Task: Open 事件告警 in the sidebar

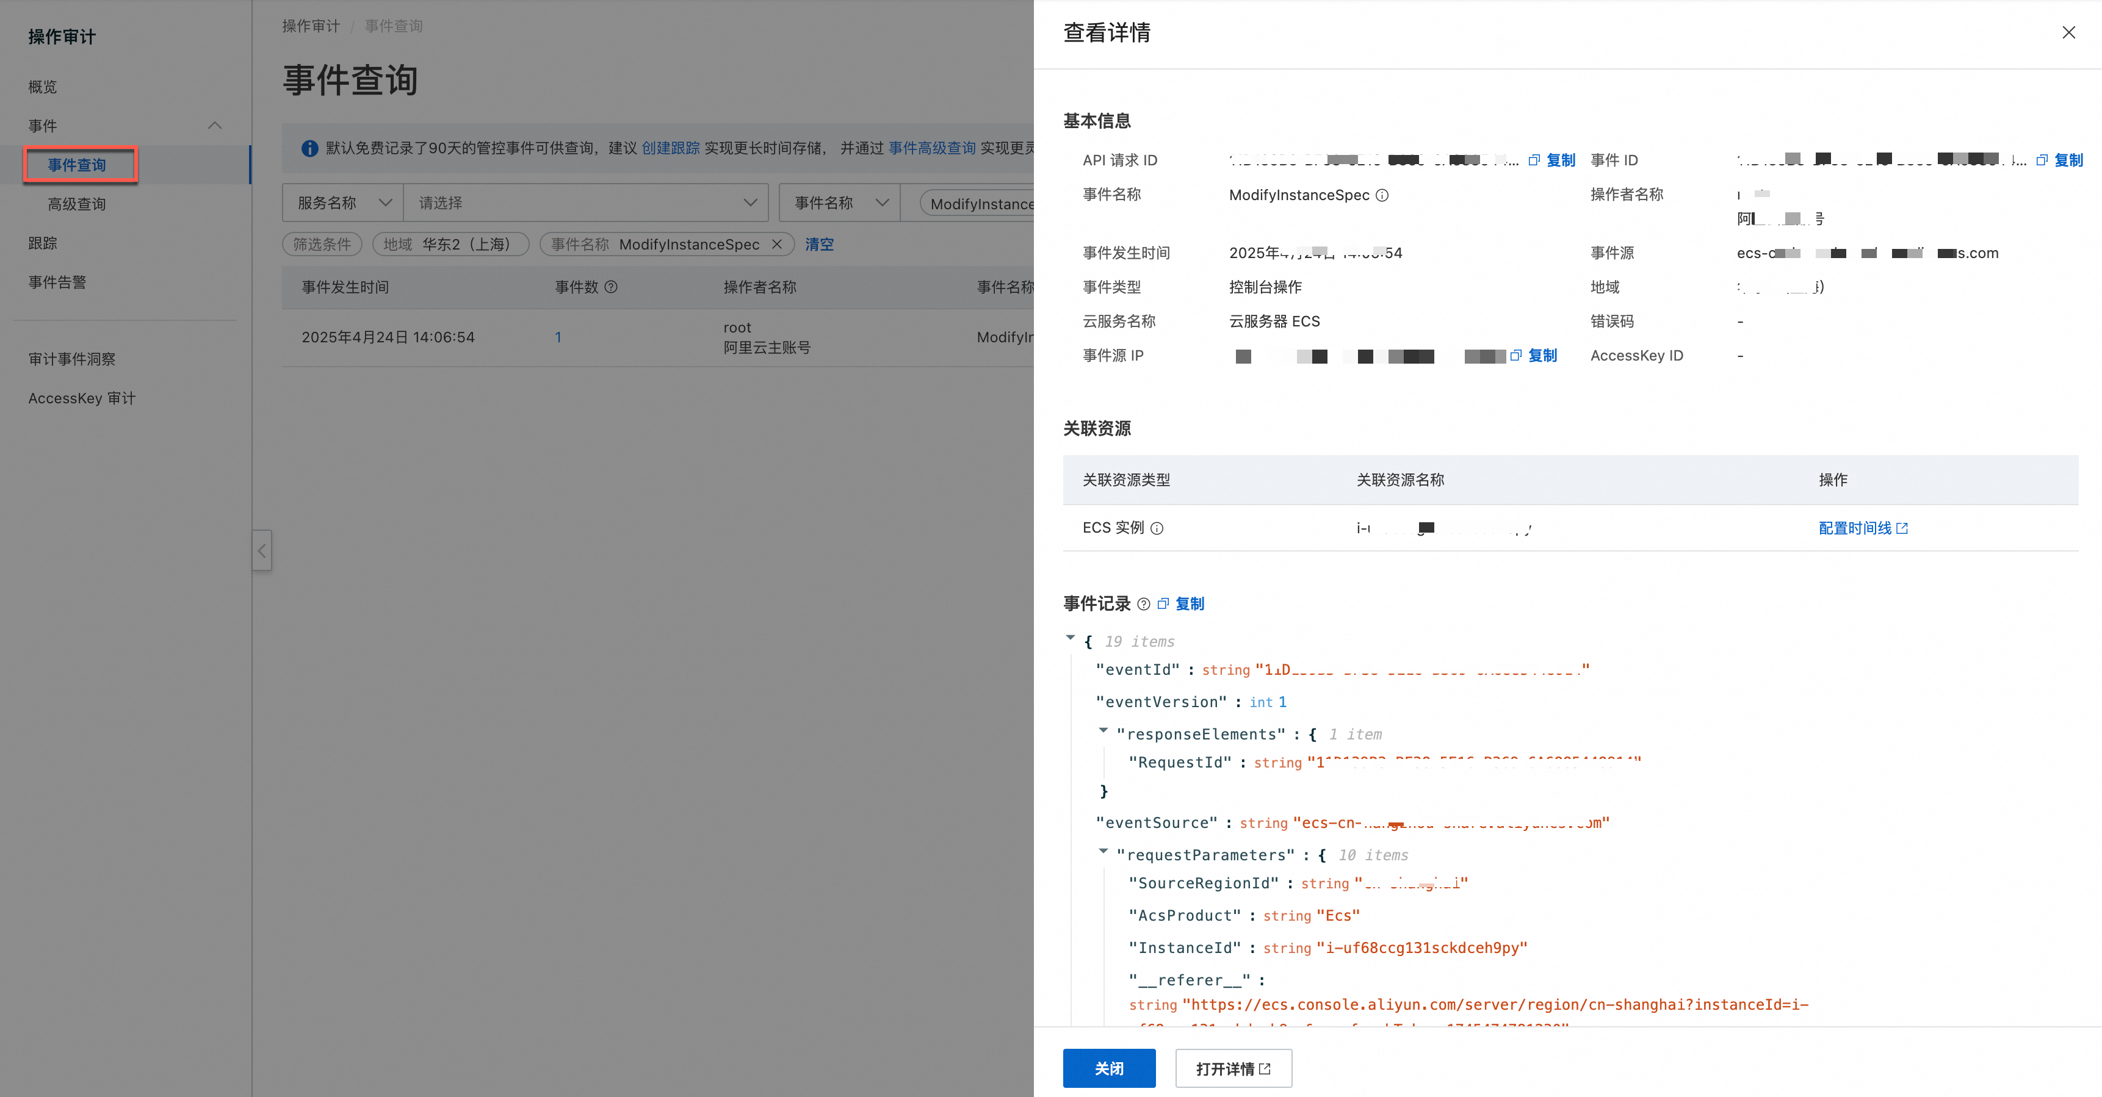Action: tap(57, 282)
